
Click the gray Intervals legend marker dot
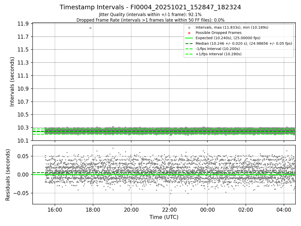point(189,28)
